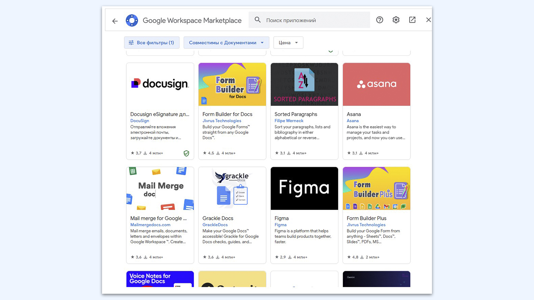Screen dimensions: 534x300
Task: Click the Google Workspace Marketplace logo
Action: 132,20
